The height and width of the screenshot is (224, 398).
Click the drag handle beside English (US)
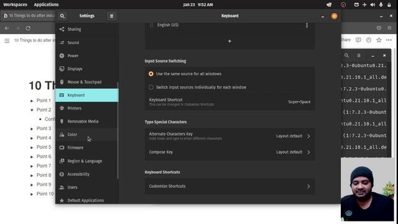click(x=151, y=25)
